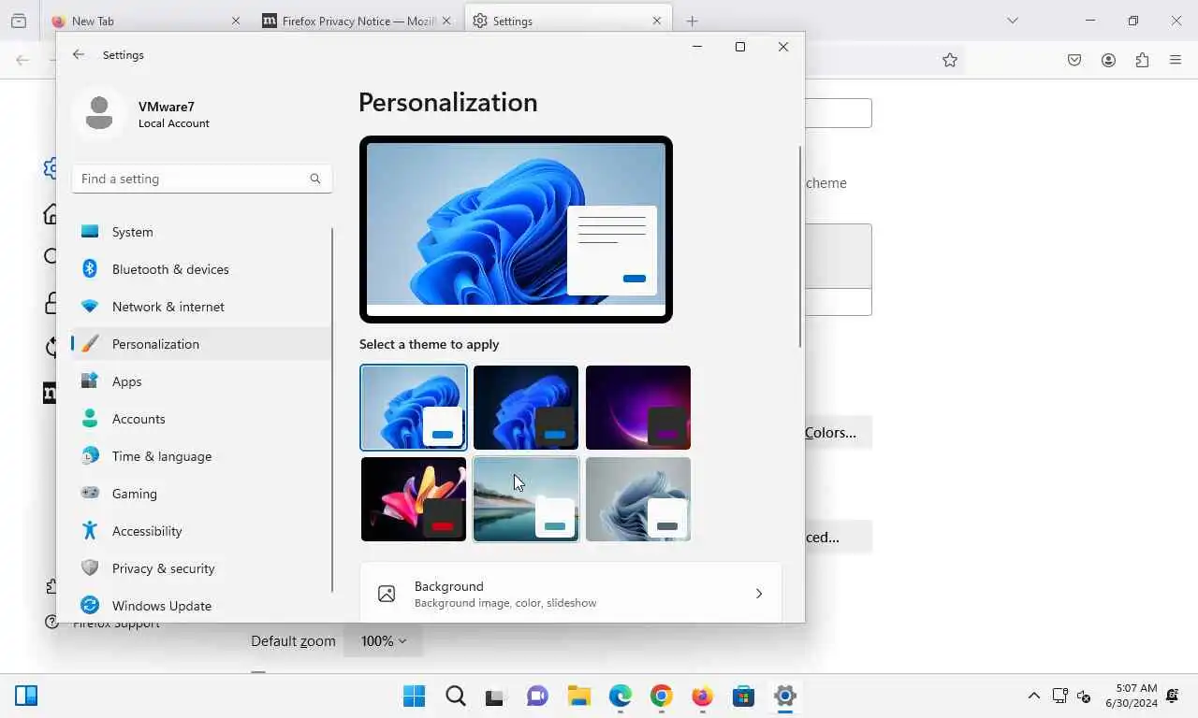Switch to the New Tab browser tab
1198x718 pixels.
(x=145, y=21)
